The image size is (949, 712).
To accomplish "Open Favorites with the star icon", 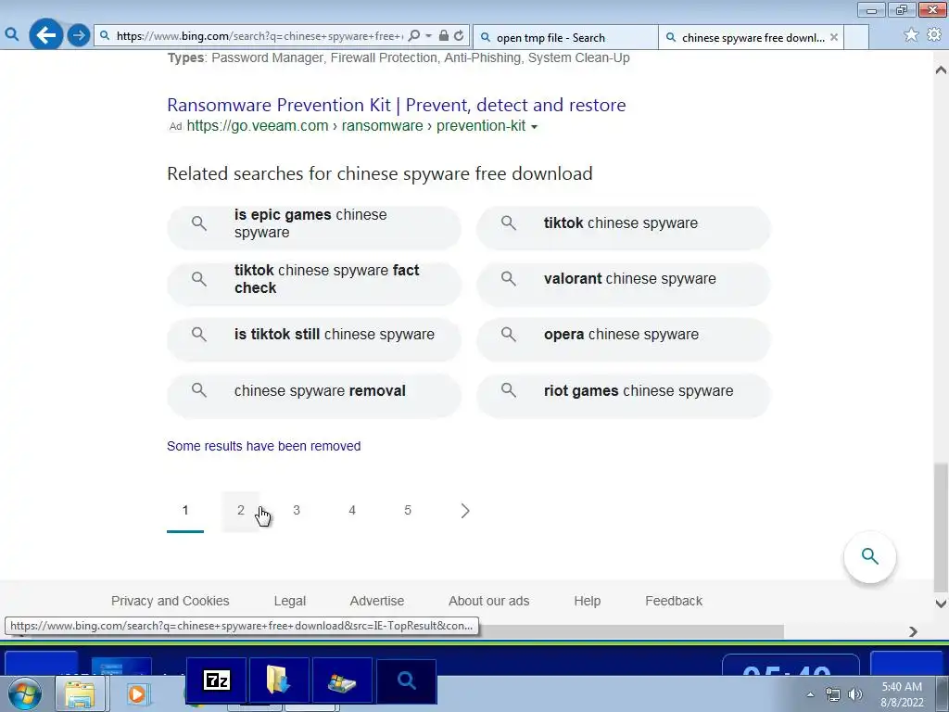I will click(x=911, y=35).
